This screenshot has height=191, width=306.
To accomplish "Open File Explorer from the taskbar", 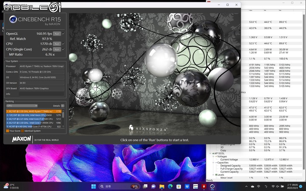I will coord(162,186).
